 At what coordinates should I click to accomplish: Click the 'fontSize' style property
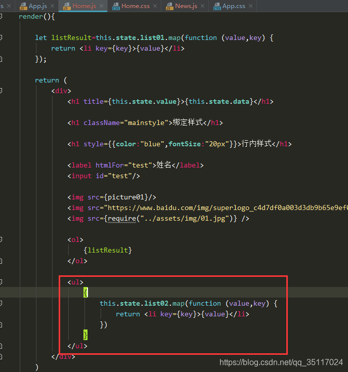185,144
